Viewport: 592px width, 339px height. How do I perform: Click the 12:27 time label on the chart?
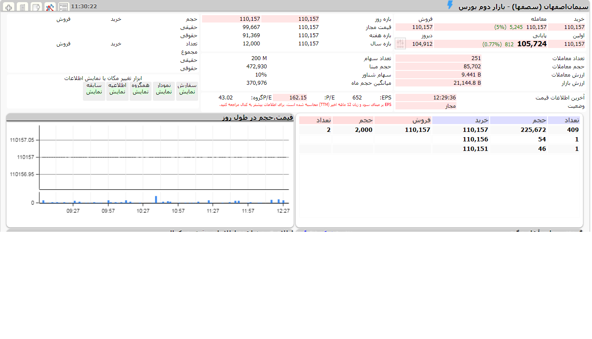pos(283,211)
